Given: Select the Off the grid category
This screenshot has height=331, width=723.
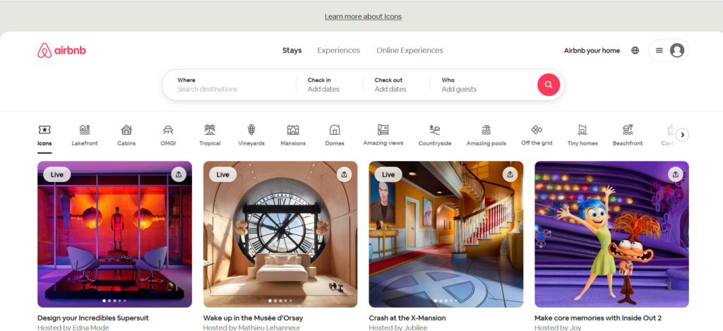Looking at the screenshot, I should [537, 136].
